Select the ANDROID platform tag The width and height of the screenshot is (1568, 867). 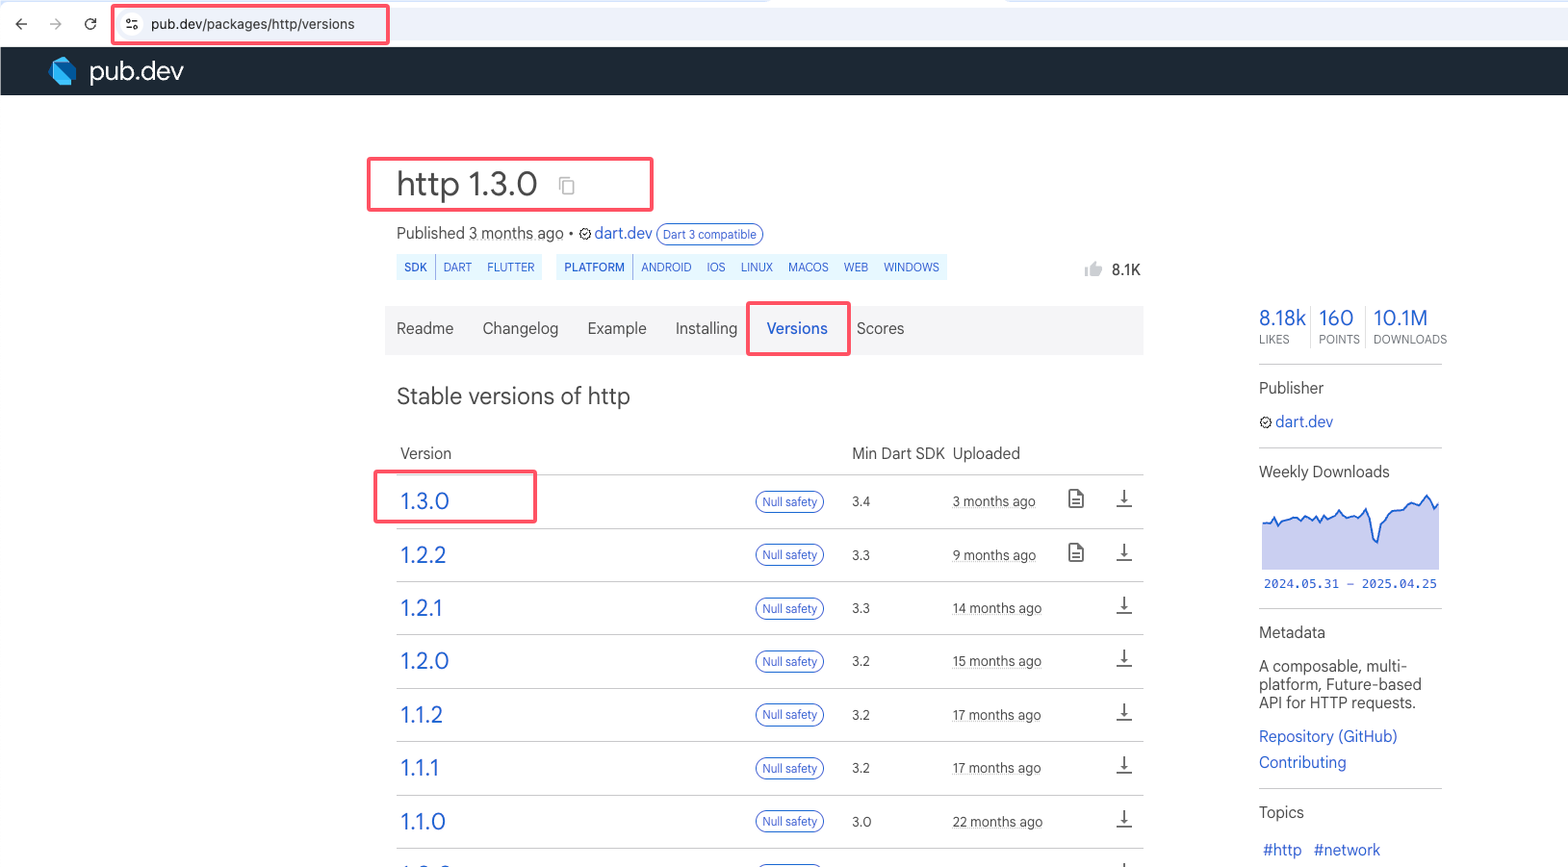(x=666, y=268)
